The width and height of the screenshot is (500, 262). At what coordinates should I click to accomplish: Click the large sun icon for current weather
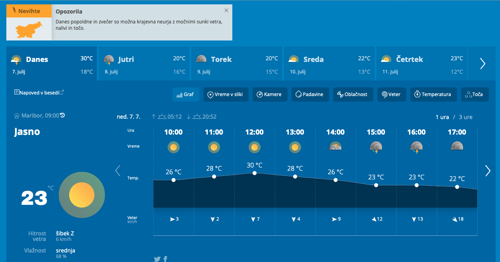[x=81, y=195]
